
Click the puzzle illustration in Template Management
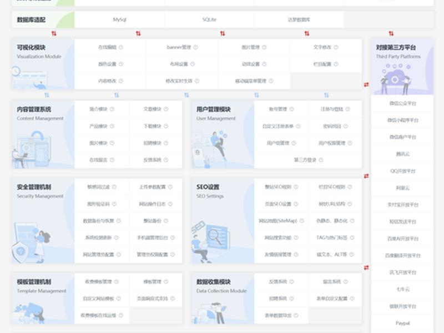tap(29, 313)
